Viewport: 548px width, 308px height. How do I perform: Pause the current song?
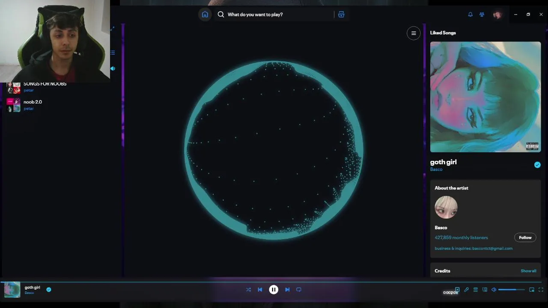coord(274,290)
